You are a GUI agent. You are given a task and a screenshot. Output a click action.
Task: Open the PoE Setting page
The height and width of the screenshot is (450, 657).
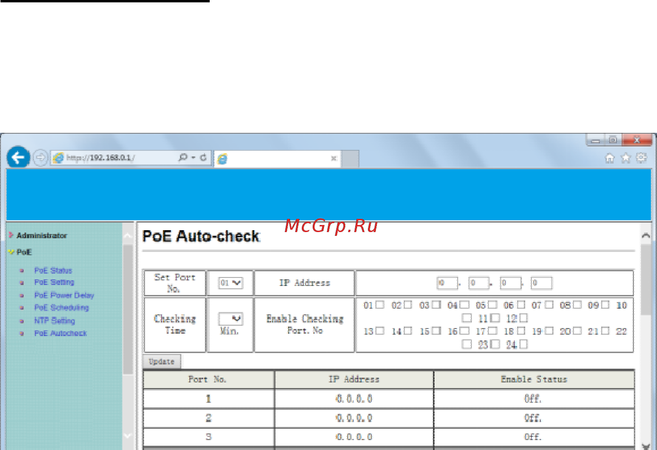pyautogui.click(x=54, y=282)
